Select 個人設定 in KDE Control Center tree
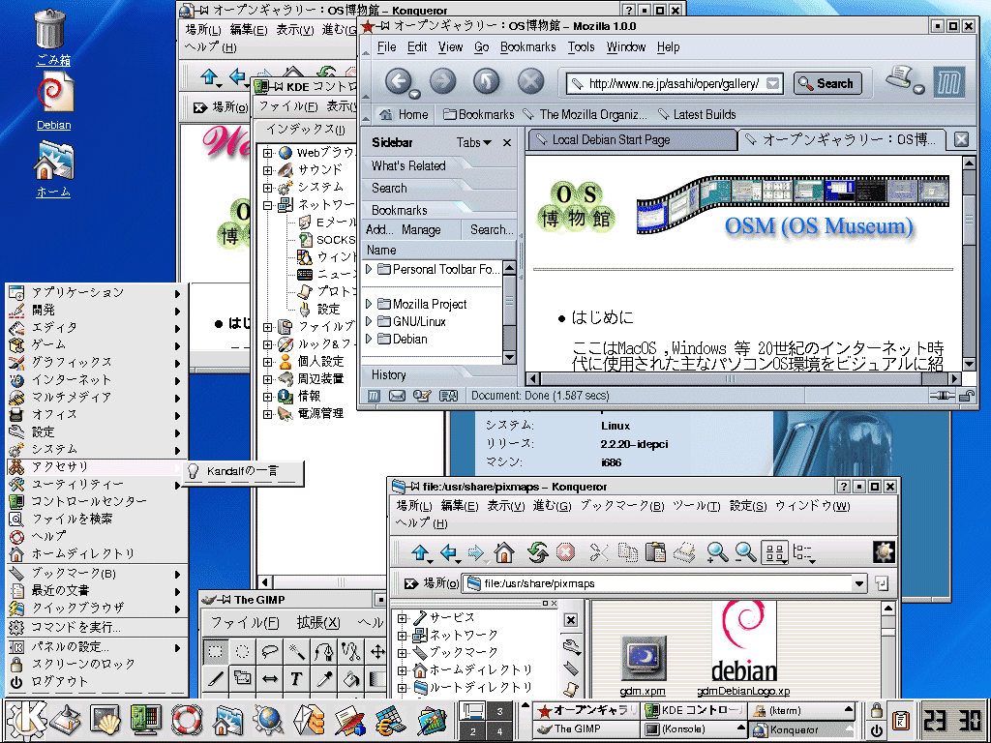The image size is (991, 743). [320, 362]
